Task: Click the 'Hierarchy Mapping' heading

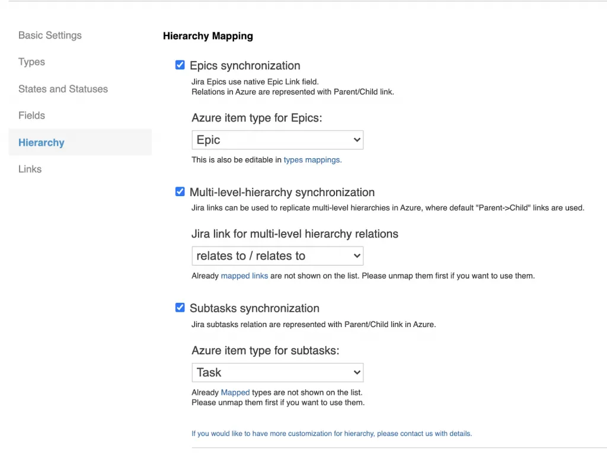Action: coord(208,36)
